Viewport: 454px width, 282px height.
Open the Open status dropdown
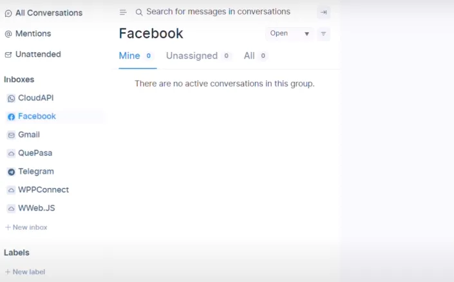point(290,33)
